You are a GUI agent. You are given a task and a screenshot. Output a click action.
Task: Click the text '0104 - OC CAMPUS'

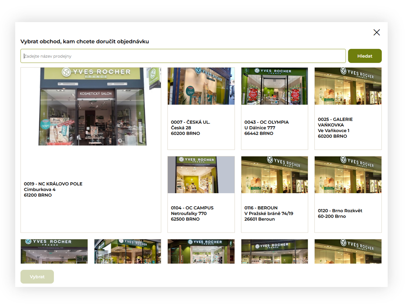coord(192,208)
